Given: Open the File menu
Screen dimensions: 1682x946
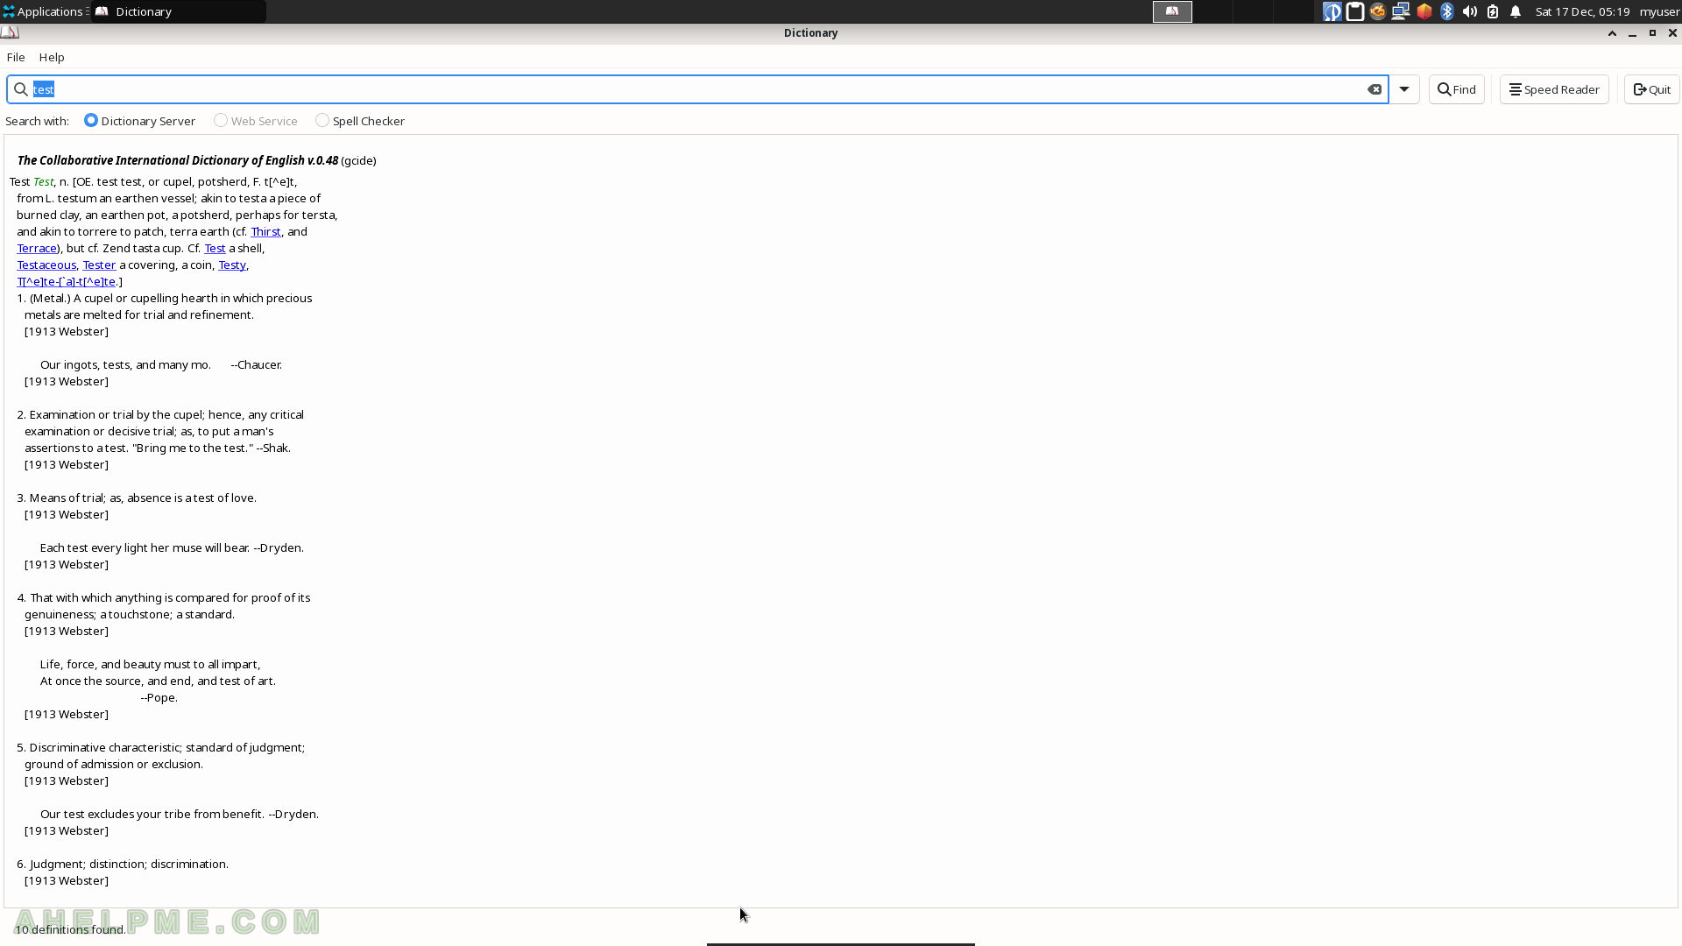Looking at the screenshot, I should pyautogui.click(x=16, y=57).
